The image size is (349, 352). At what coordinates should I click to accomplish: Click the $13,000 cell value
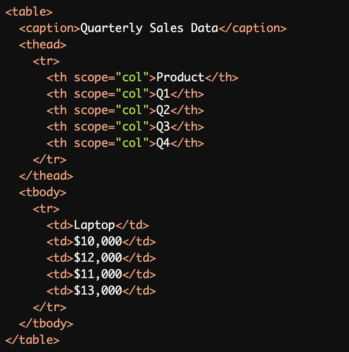(x=98, y=290)
